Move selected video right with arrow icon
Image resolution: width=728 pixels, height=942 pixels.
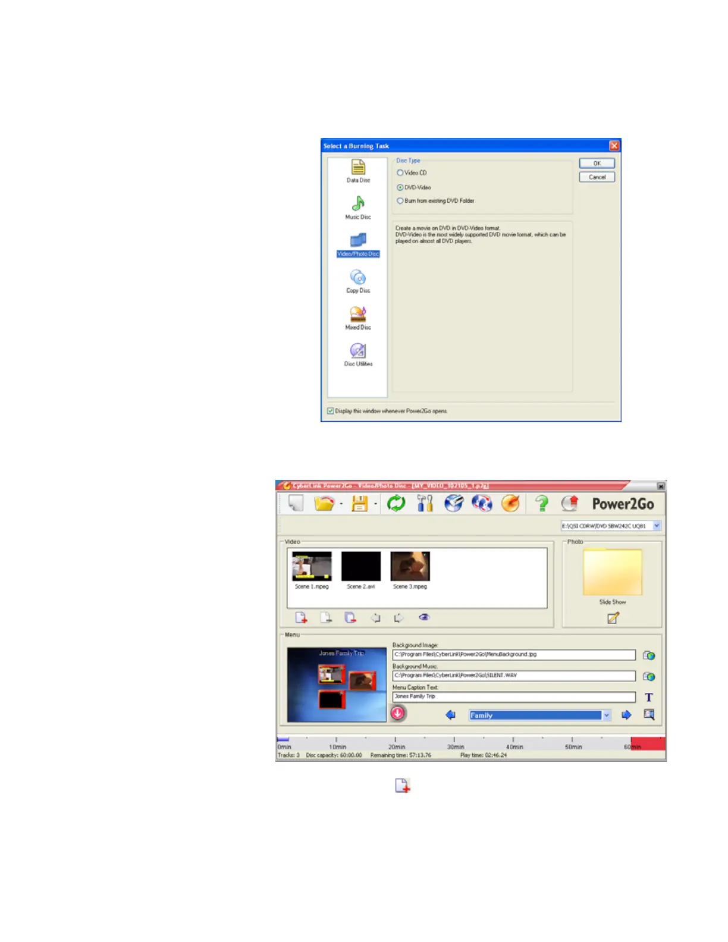click(398, 618)
